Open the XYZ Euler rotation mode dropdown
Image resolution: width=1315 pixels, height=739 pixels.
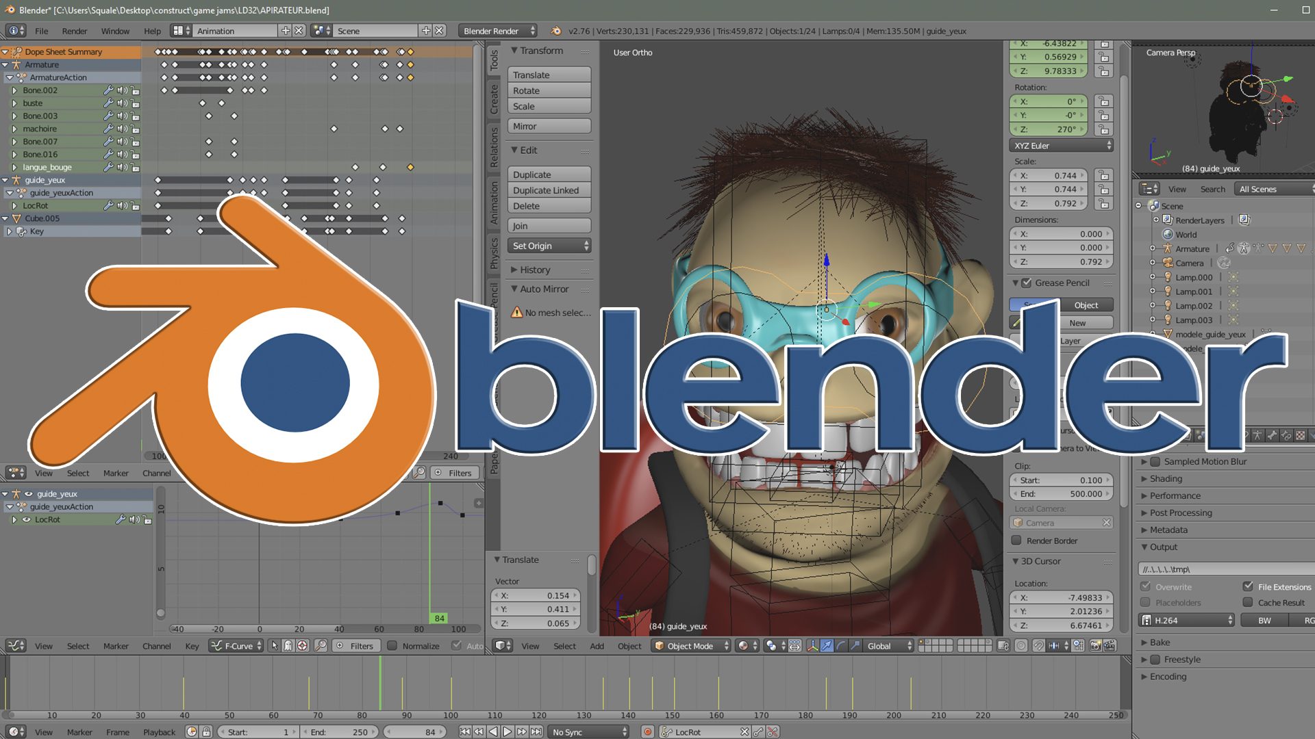pos(1061,146)
